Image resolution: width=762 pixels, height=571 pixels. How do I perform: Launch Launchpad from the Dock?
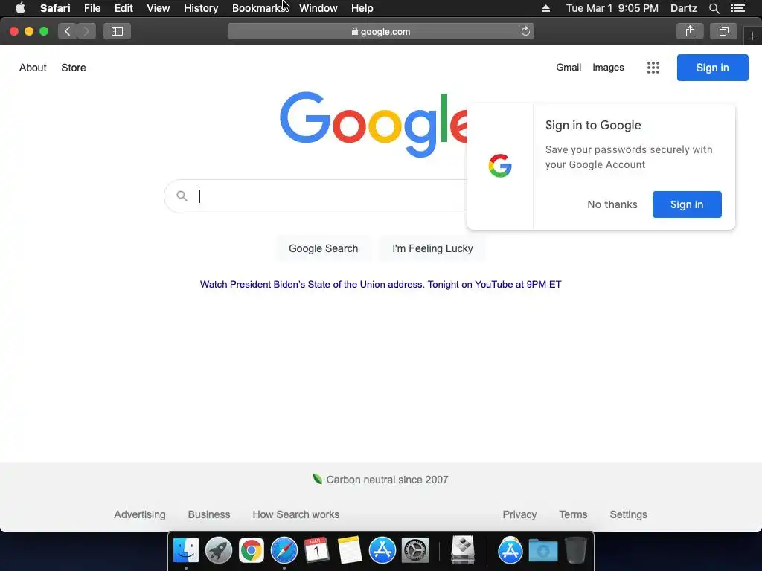tap(219, 550)
